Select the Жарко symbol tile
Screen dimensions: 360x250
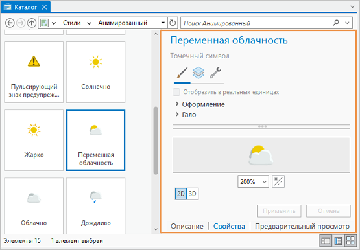pos(34,141)
